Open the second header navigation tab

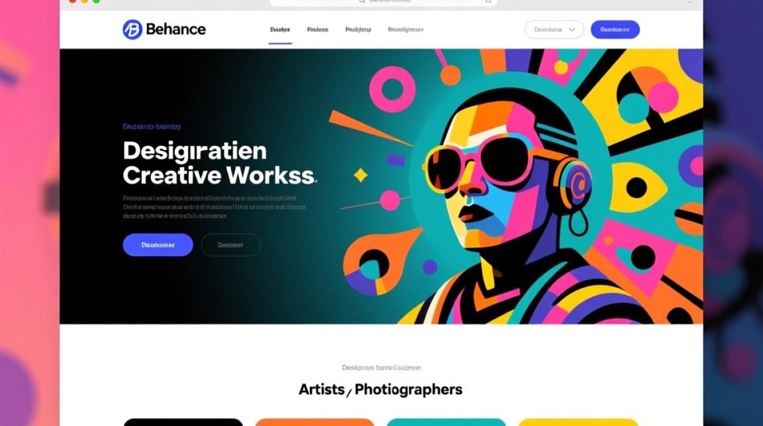coord(317,30)
